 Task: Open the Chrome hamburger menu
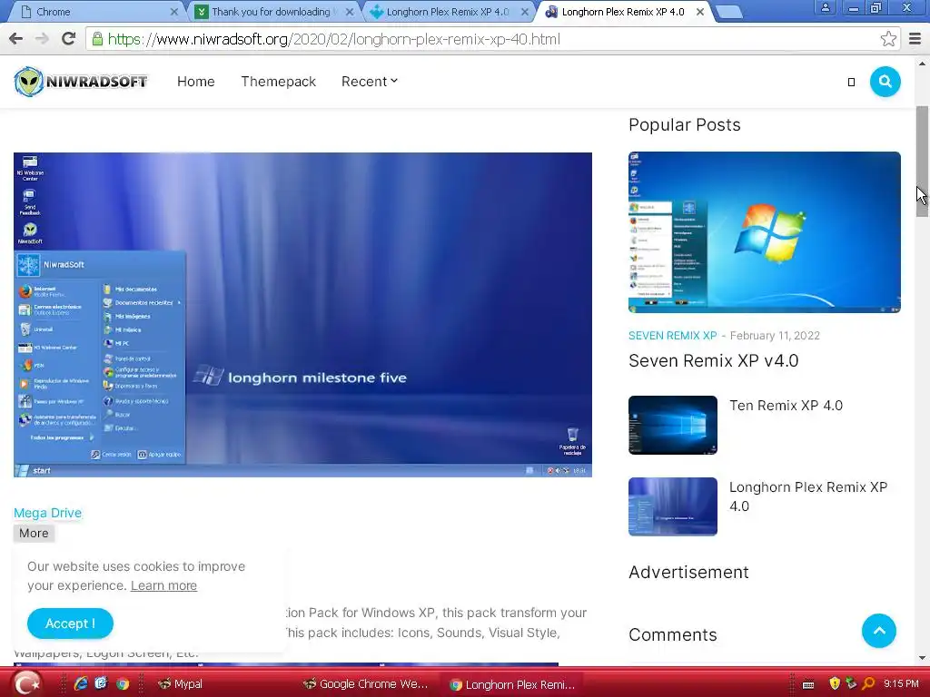coord(915,39)
